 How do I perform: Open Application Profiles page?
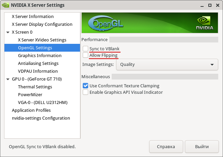click(31, 110)
